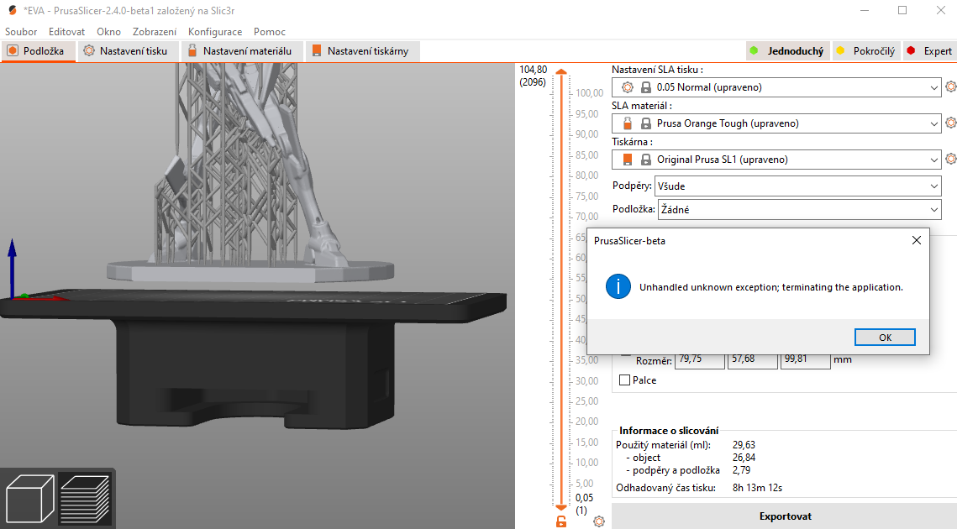Click the orange printer icon in Tiskárna field
Image resolution: width=957 pixels, height=529 pixels.
click(x=628, y=160)
